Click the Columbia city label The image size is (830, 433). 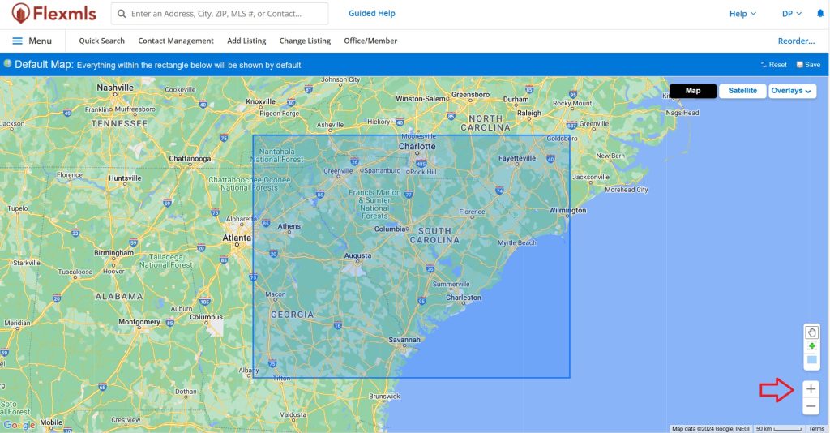pos(390,229)
